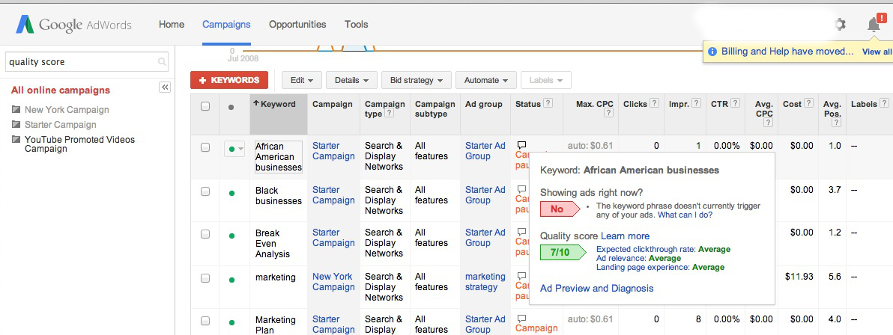This screenshot has height=335, width=893.
Task: Click the red + KEYWORDS button
Action: (229, 80)
